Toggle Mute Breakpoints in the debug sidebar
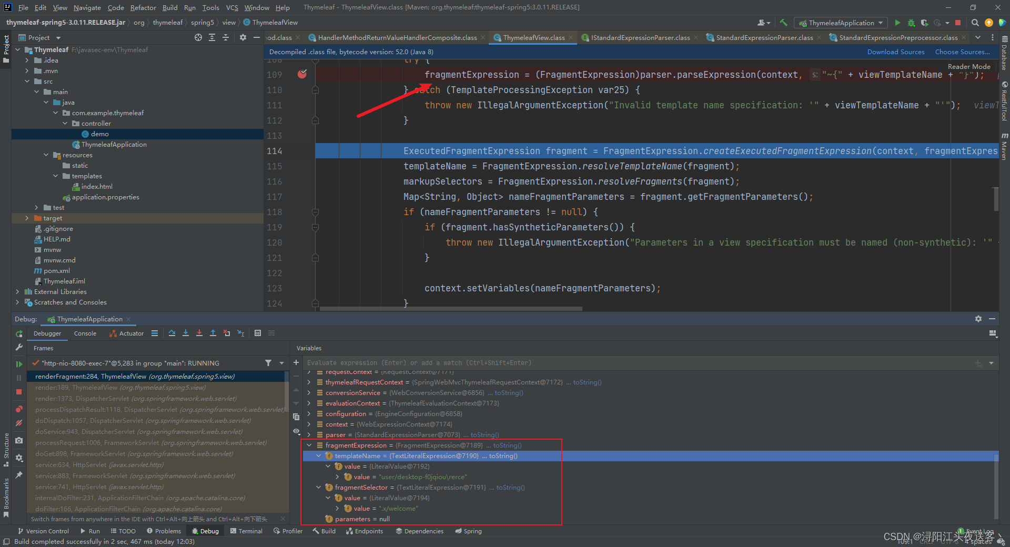This screenshot has height=547, width=1010. coord(19,423)
